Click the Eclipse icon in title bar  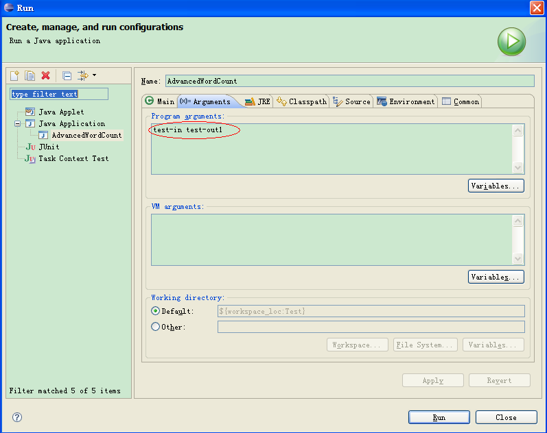point(9,8)
